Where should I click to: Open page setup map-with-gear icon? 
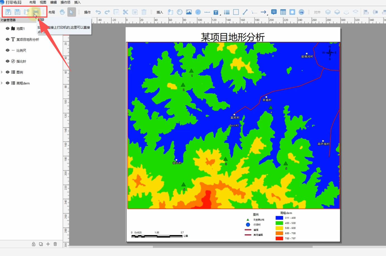(27, 12)
